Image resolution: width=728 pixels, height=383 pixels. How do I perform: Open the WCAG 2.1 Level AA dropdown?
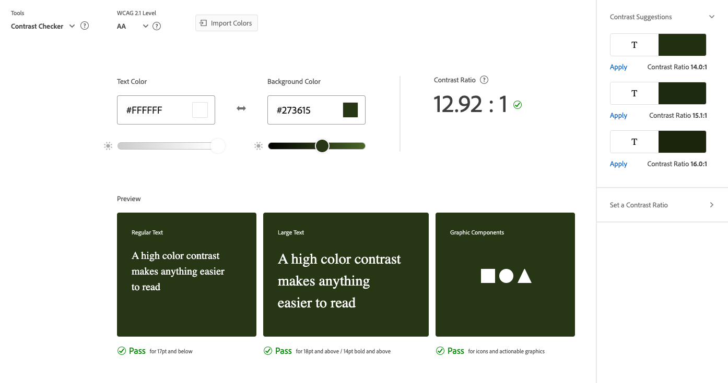[133, 26]
